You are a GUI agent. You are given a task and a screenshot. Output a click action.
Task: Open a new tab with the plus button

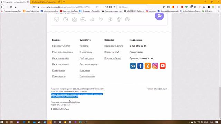(64, 2)
